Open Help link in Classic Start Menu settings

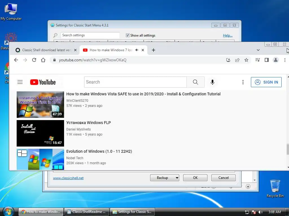pyautogui.click(x=228, y=35)
